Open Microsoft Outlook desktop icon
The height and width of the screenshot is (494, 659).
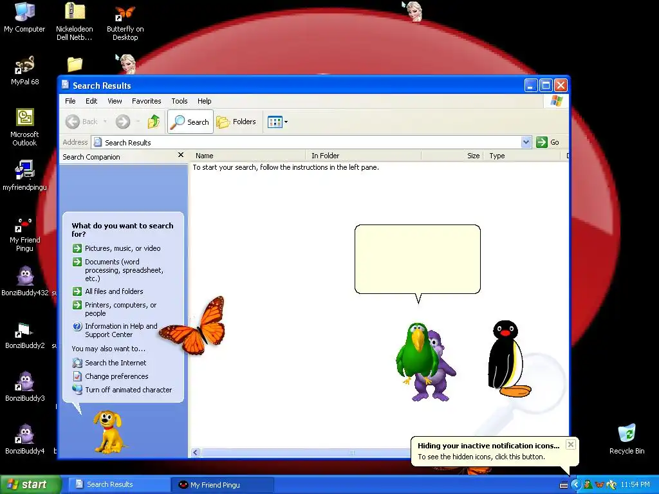click(24, 127)
